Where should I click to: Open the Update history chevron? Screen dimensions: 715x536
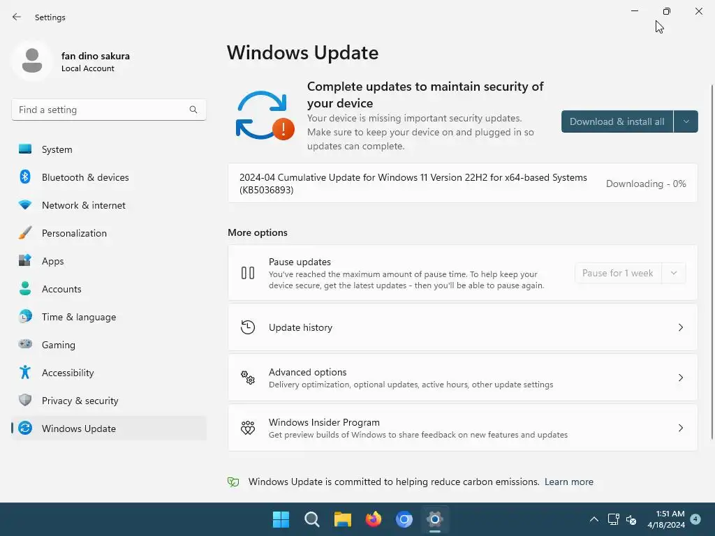[680, 327]
